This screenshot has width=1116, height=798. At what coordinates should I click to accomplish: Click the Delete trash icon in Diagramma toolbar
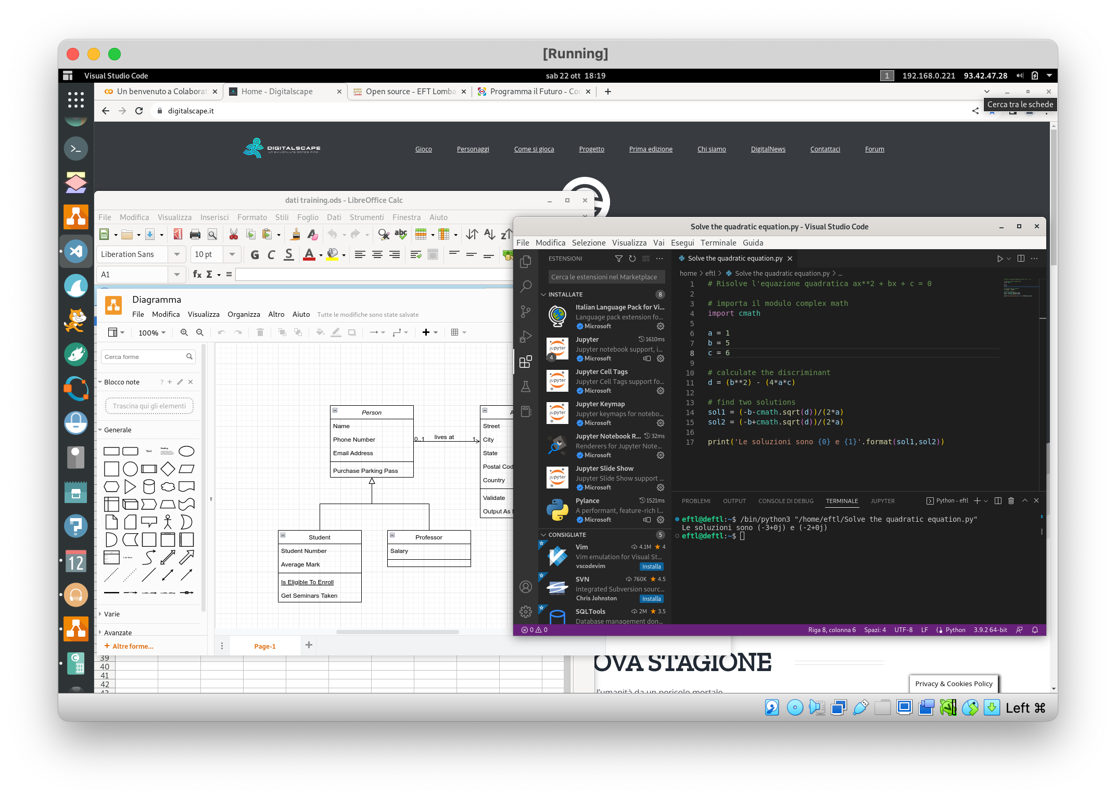tap(260, 332)
